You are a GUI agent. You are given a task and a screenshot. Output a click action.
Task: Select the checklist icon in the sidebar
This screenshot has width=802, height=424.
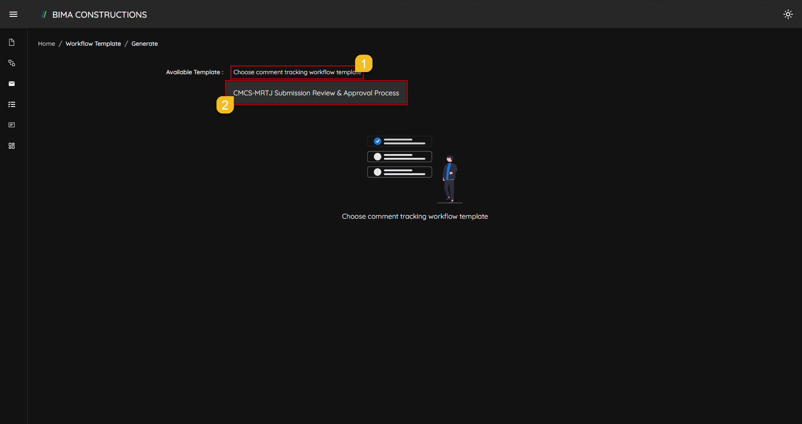[x=12, y=104]
